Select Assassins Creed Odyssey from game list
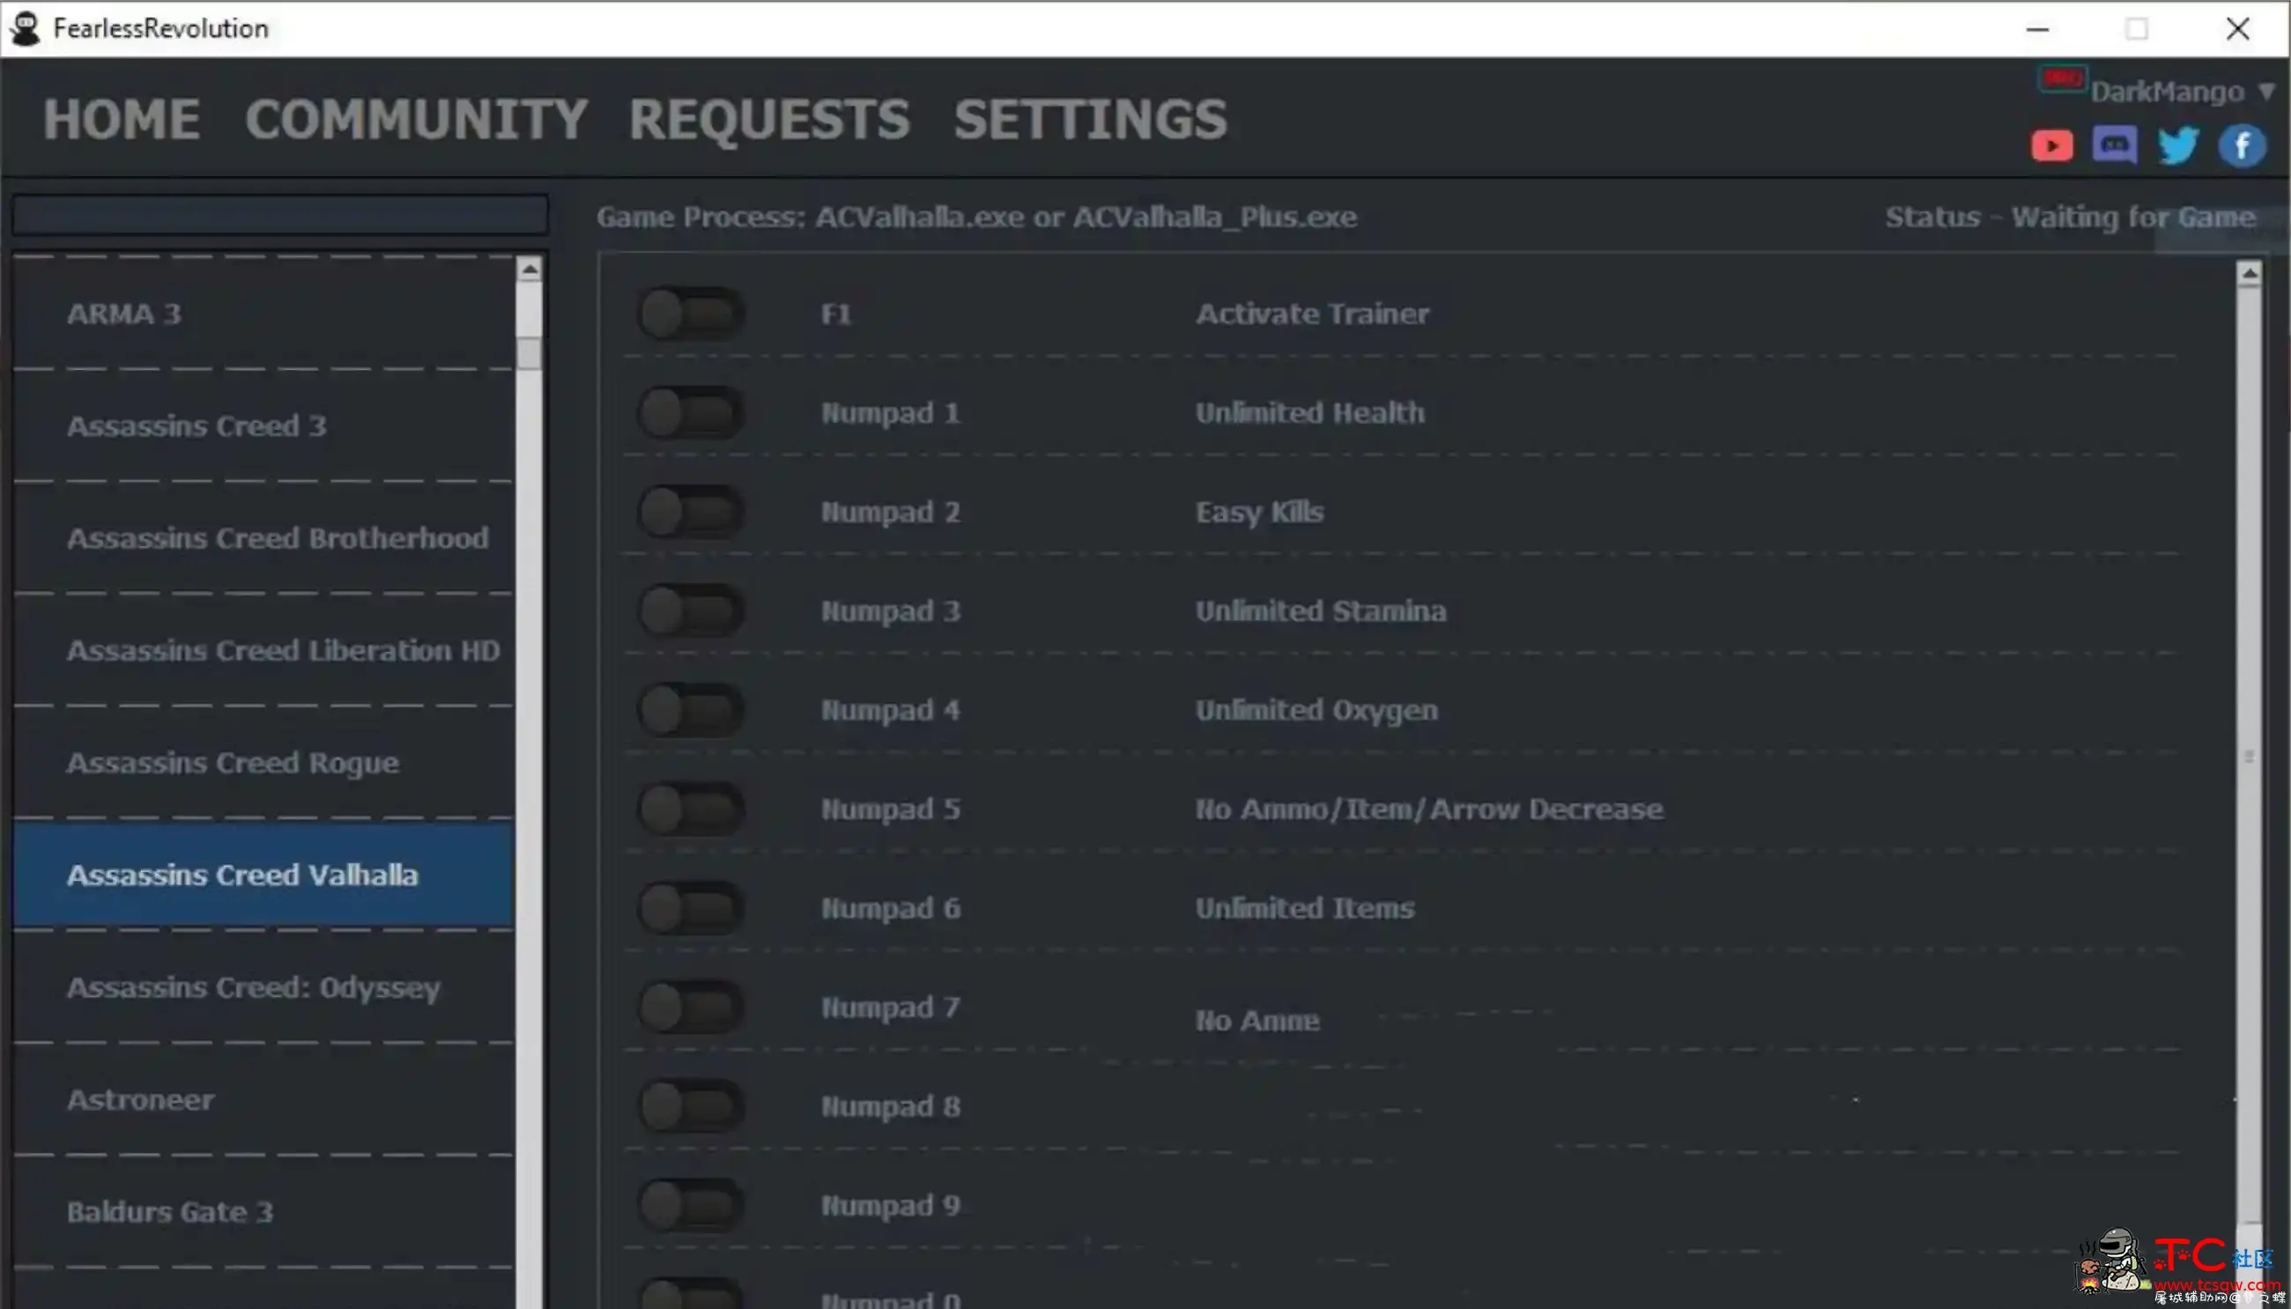This screenshot has width=2291, height=1309. [x=252, y=987]
